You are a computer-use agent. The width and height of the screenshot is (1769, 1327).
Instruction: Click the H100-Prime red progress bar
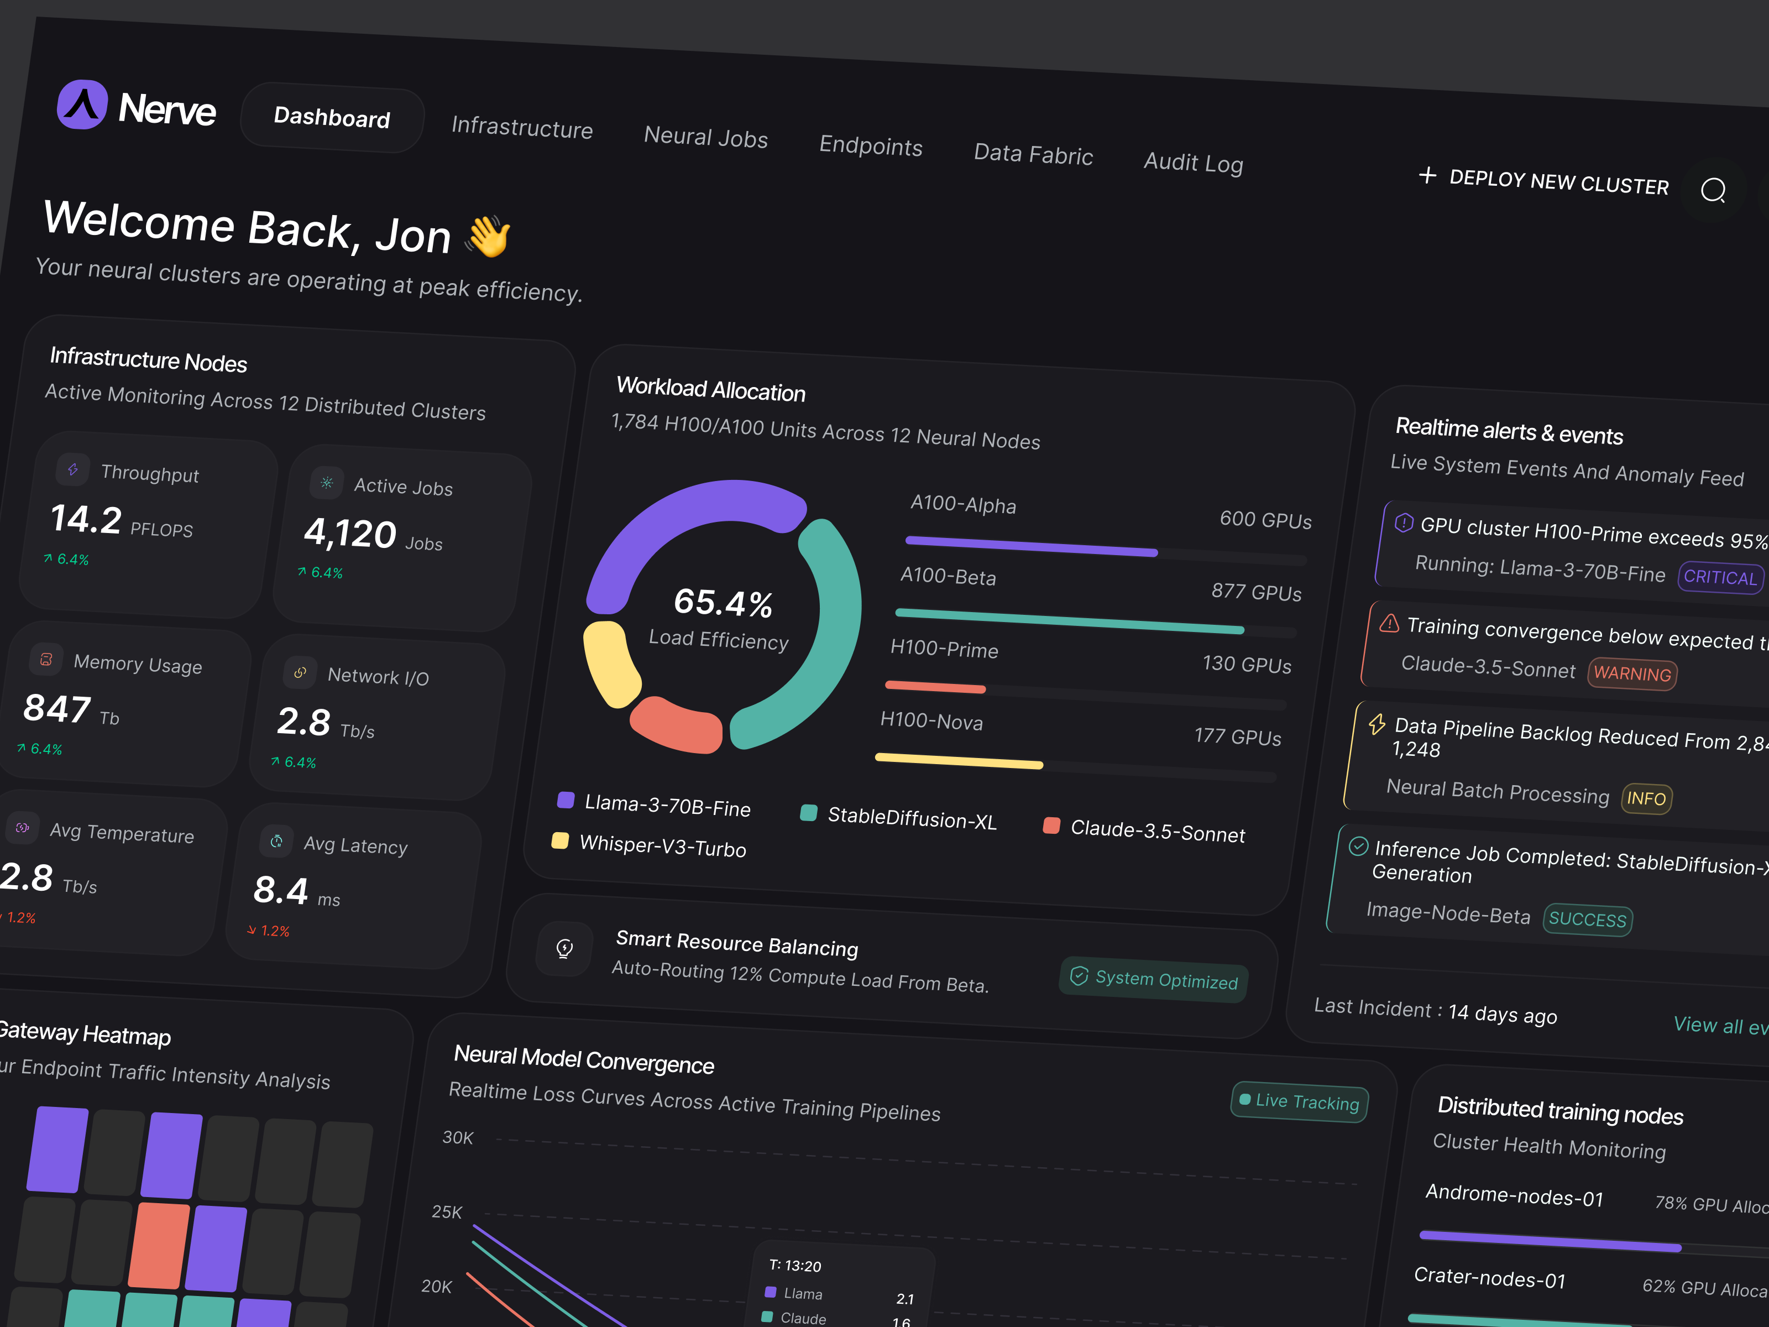click(x=935, y=686)
